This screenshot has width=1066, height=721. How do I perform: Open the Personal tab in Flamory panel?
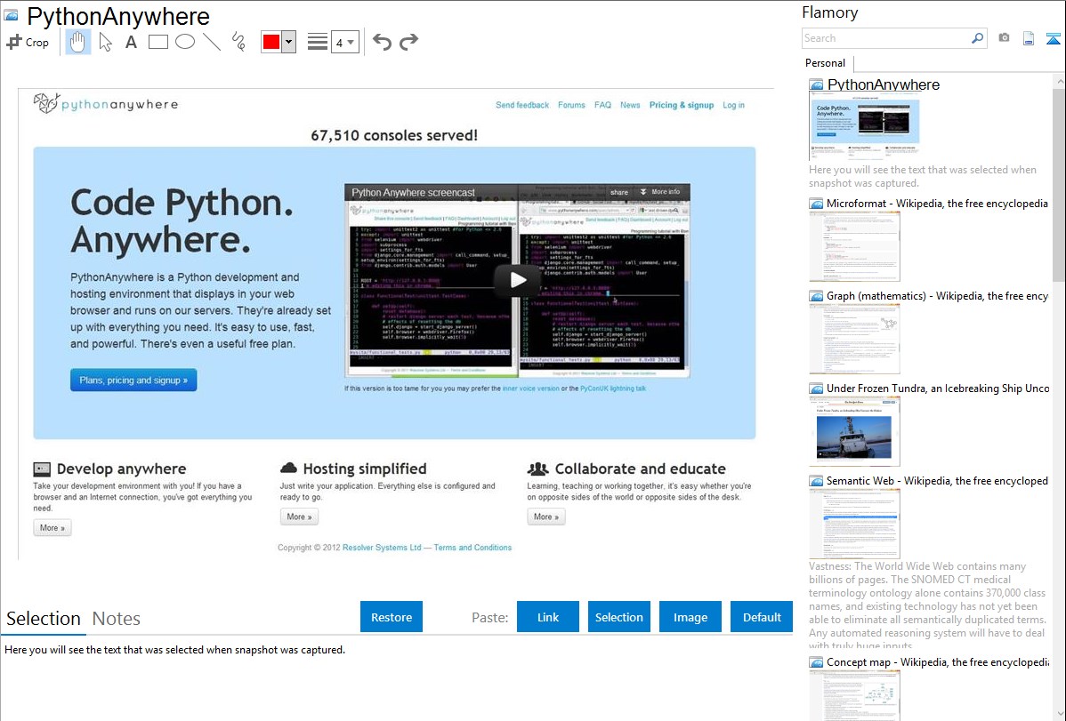826,63
